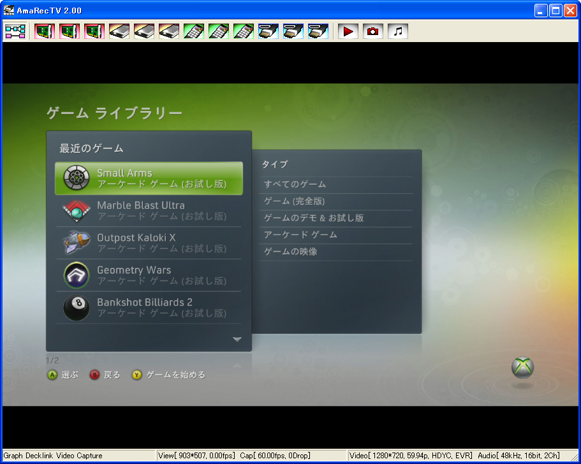Click the 最近のゲーム panel heading
Viewport: 581px width, 464px height.
point(92,149)
